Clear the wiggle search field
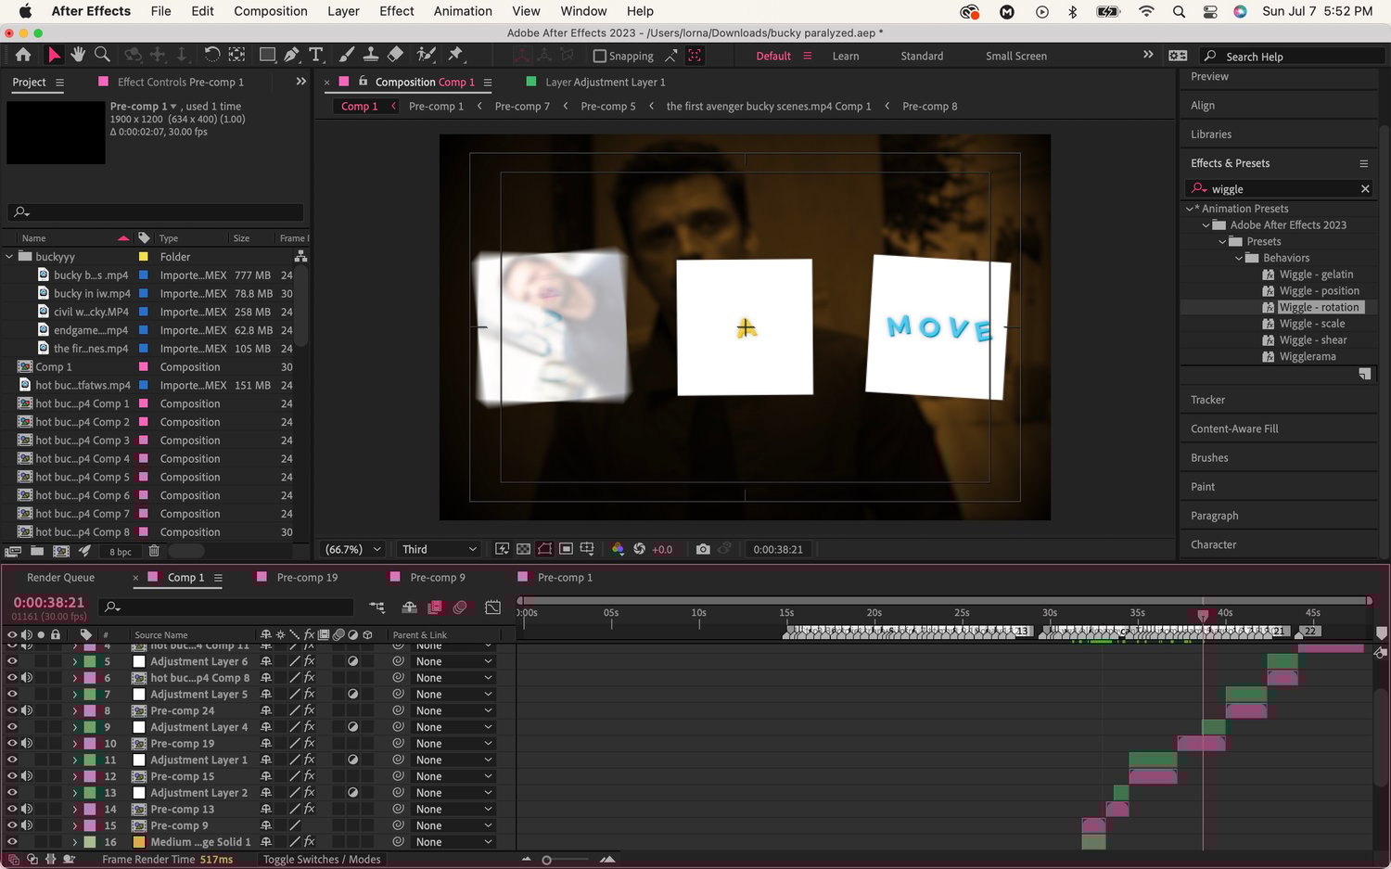1391x869 pixels. pos(1365,188)
